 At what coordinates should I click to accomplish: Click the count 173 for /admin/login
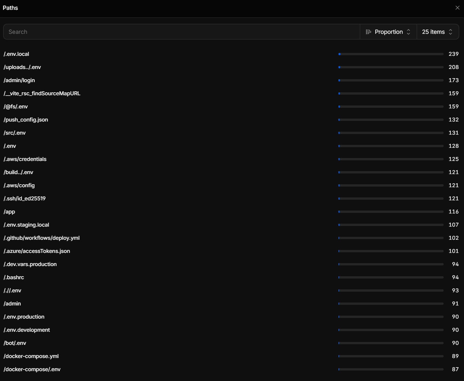[453, 80]
